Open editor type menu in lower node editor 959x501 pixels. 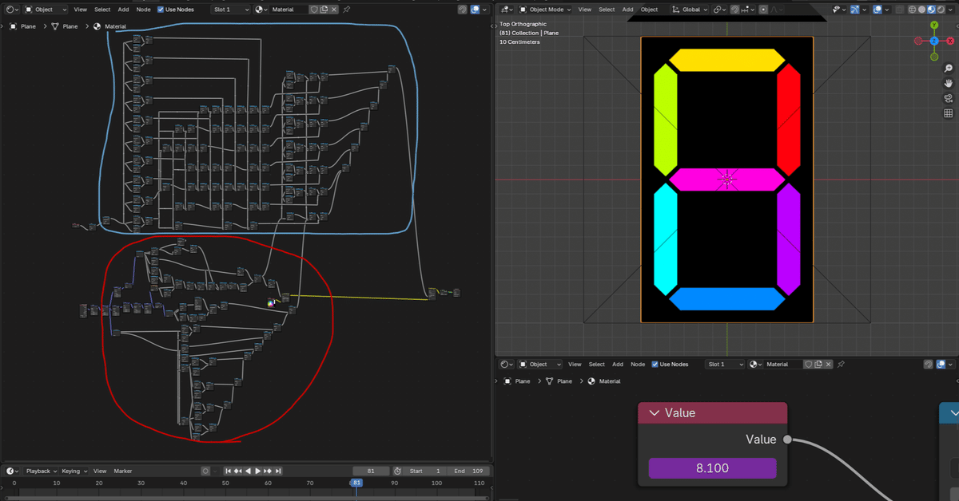[x=507, y=365]
